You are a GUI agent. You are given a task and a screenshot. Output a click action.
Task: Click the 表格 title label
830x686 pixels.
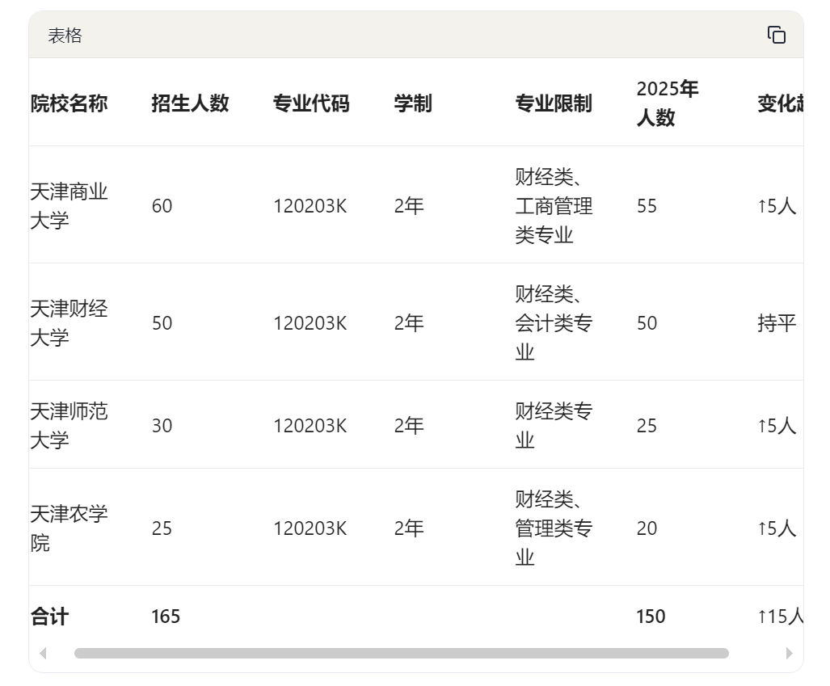(x=65, y=36)
